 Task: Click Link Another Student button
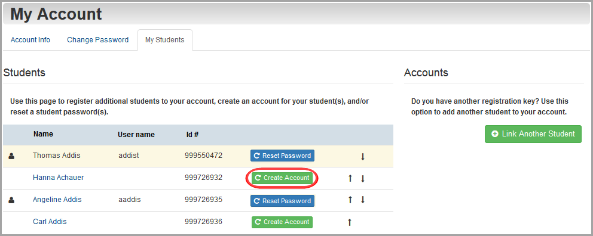coord(533,134)
